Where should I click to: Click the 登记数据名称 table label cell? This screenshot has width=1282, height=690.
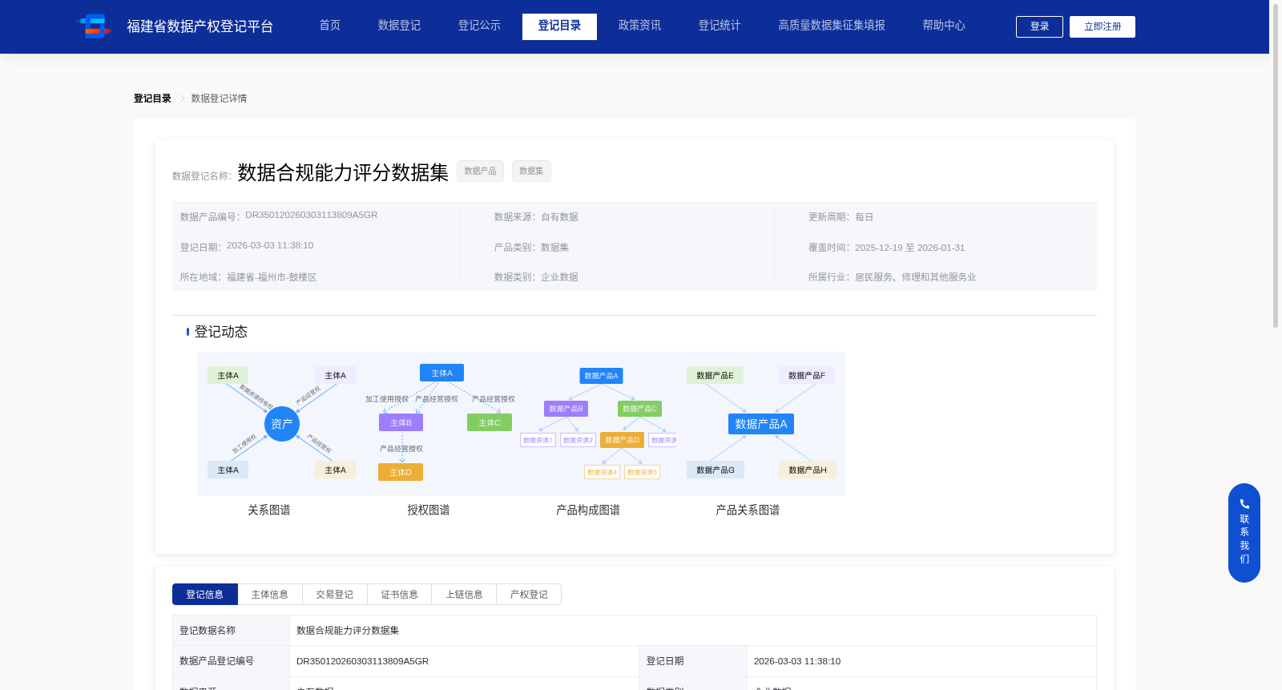pos(231,631)
